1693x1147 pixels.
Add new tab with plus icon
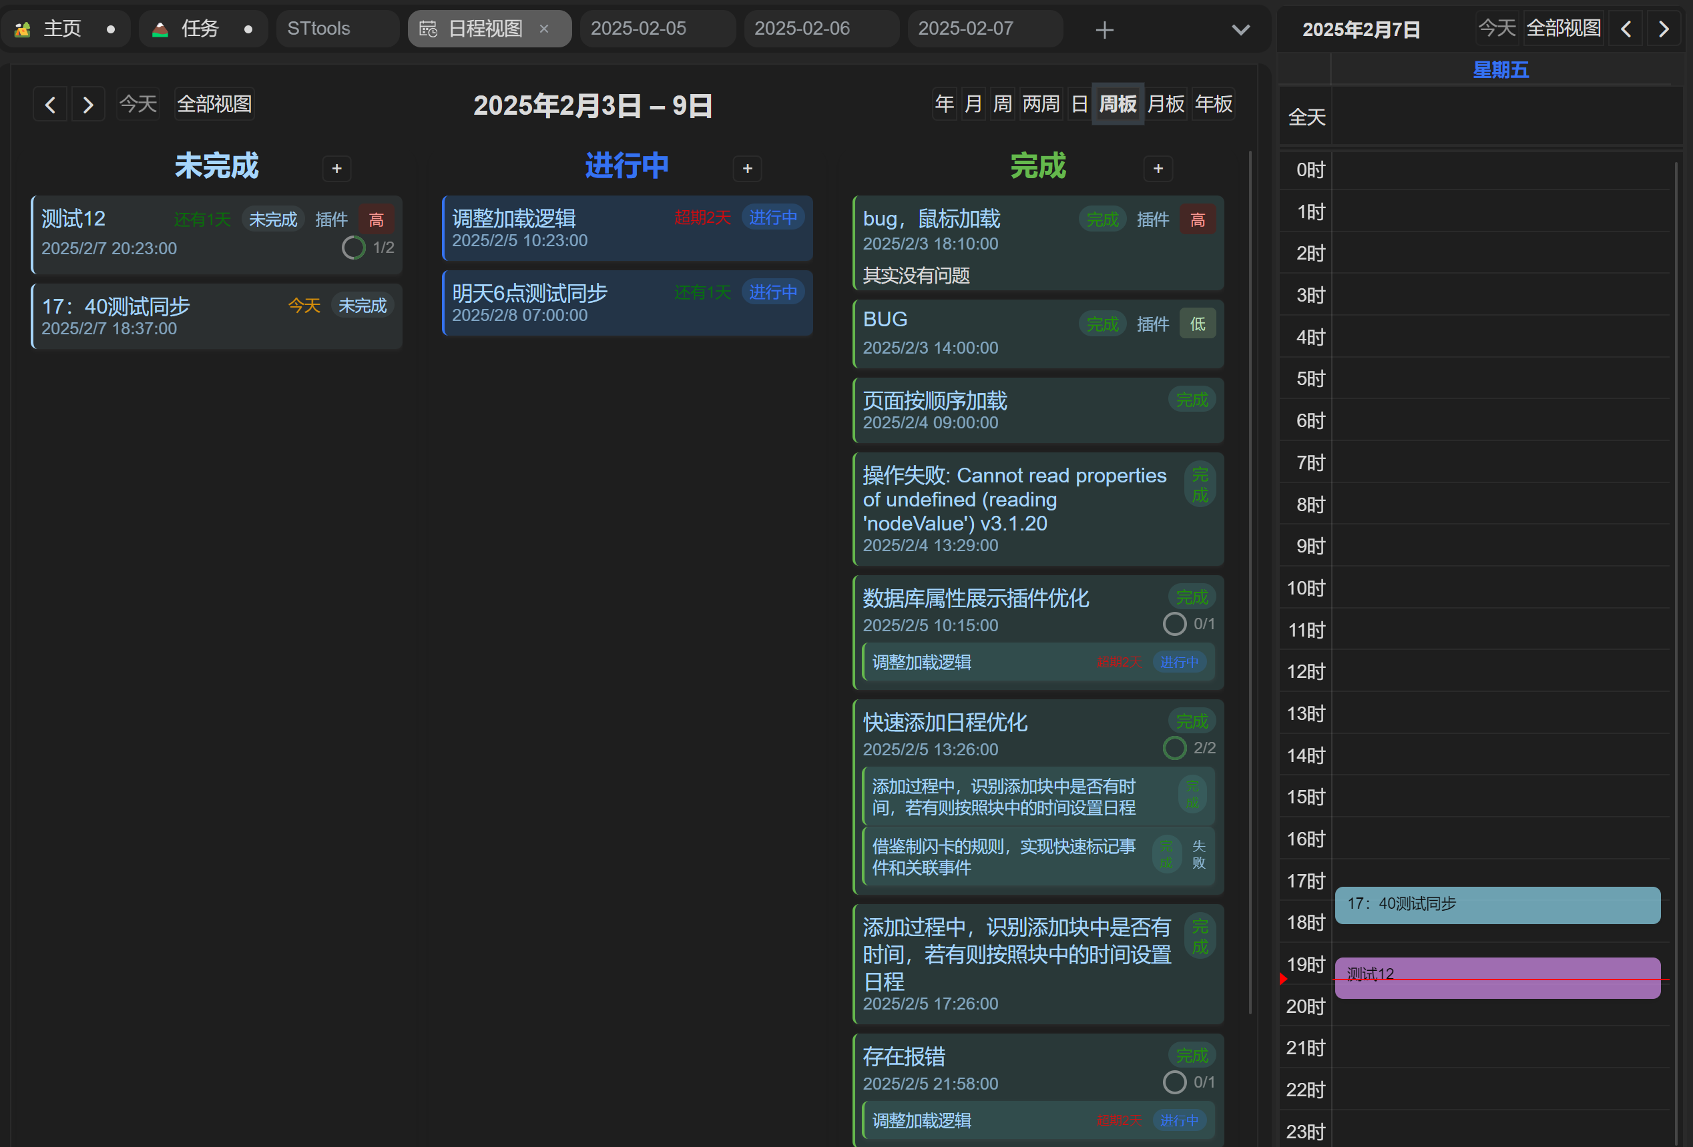(x=1104, y=30)
